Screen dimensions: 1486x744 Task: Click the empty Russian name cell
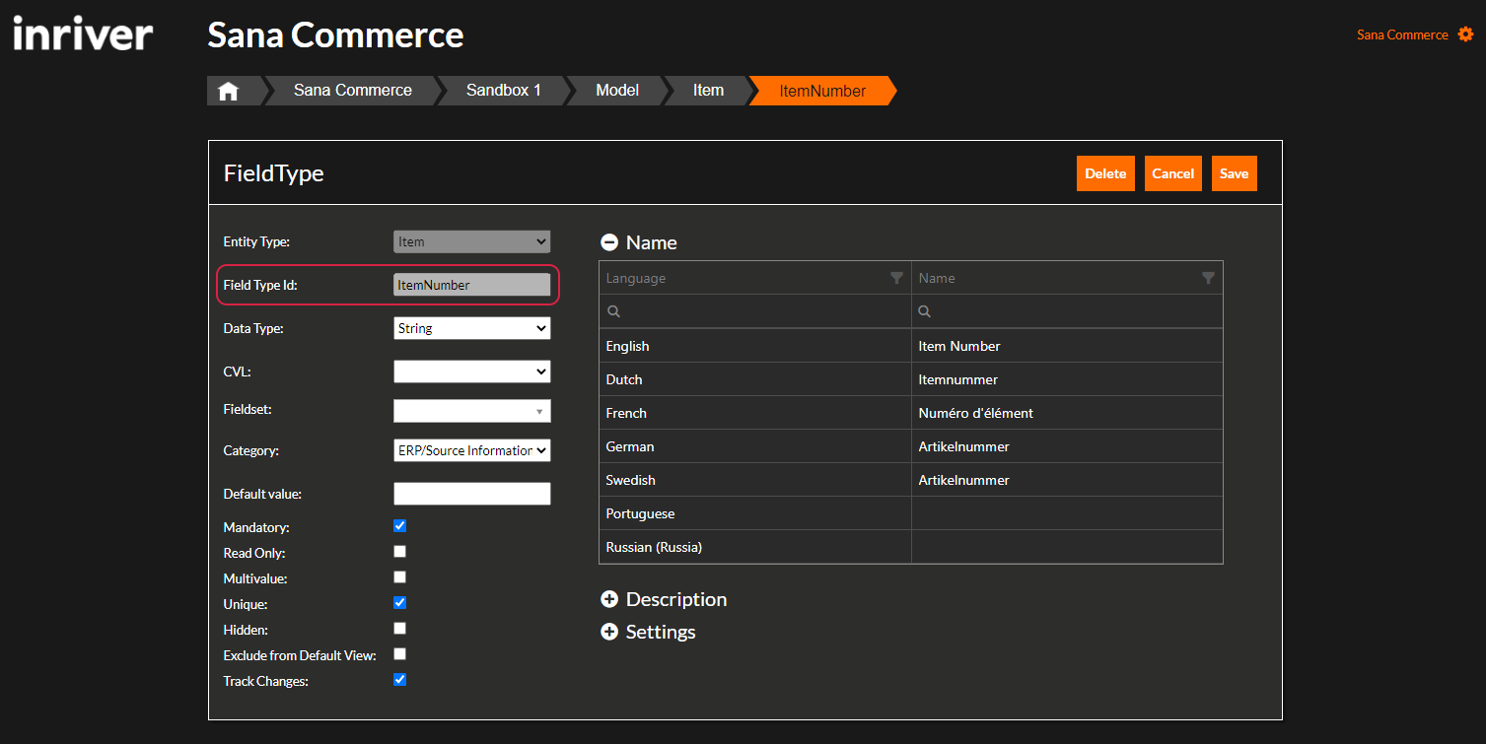pyautogui.click(x=1067, y=547)
